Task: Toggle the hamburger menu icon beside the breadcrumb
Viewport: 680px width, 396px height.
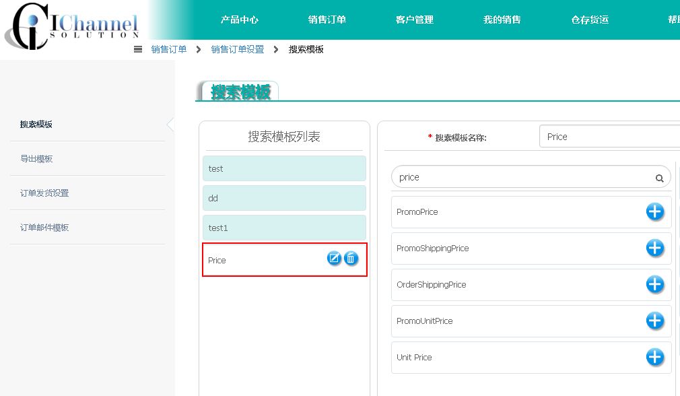Action: (x=138, y=49)
